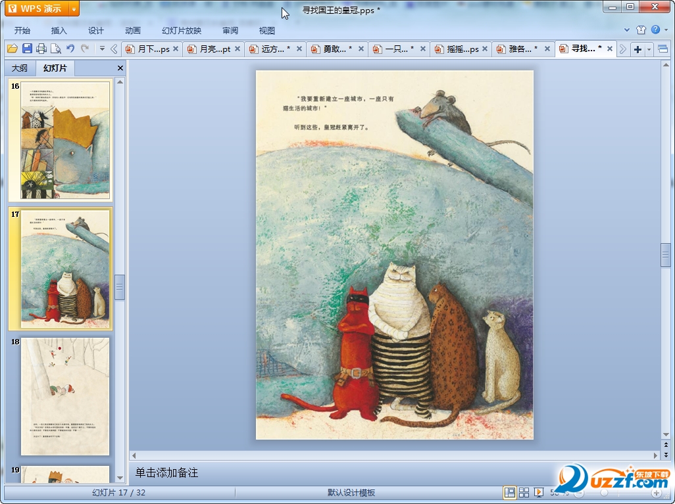Close the 勇敢... document tab
The height and width of the screenshot is (504, 675).
361,49
